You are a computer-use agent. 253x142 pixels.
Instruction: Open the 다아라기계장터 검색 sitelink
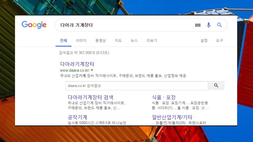click(91, 97)
